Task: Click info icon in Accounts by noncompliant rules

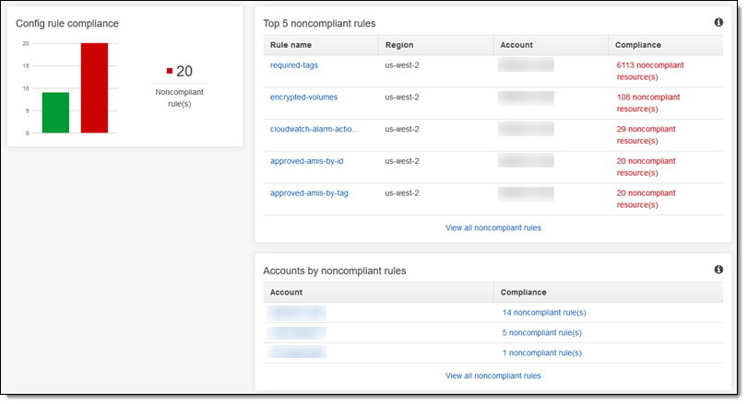Action: [x=718, y=270]
